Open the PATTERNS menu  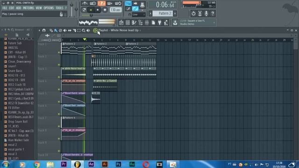[28, 8]
